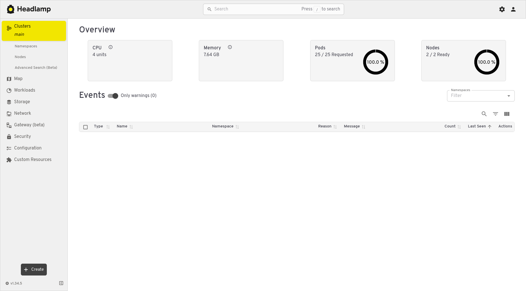Click the Create button
The image size is (526, 291).
[34, 269]
